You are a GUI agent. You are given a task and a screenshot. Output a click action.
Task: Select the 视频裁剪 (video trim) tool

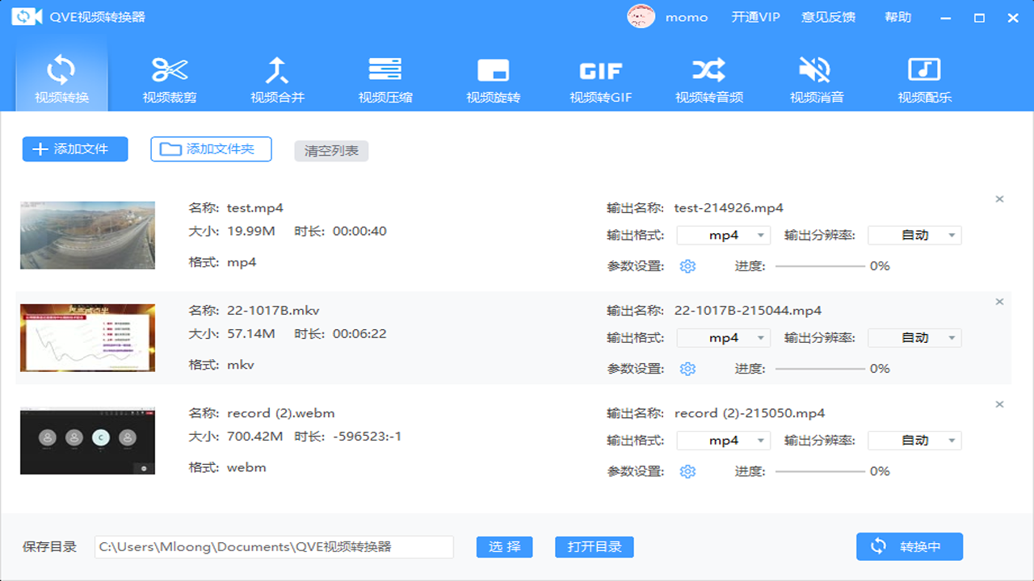coord(169,77)
